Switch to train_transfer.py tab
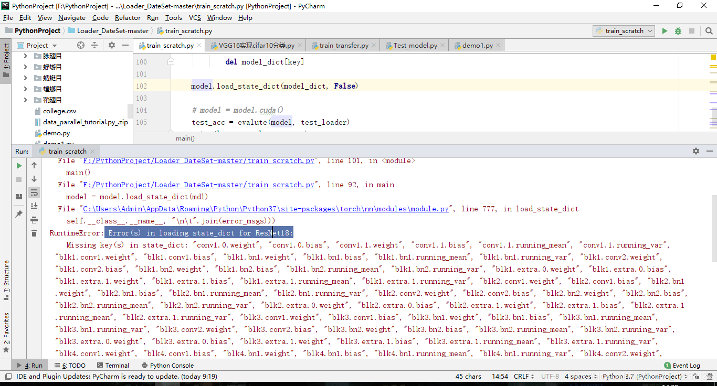This screenshot has width=717, height=386. click(x=344, y=46)
